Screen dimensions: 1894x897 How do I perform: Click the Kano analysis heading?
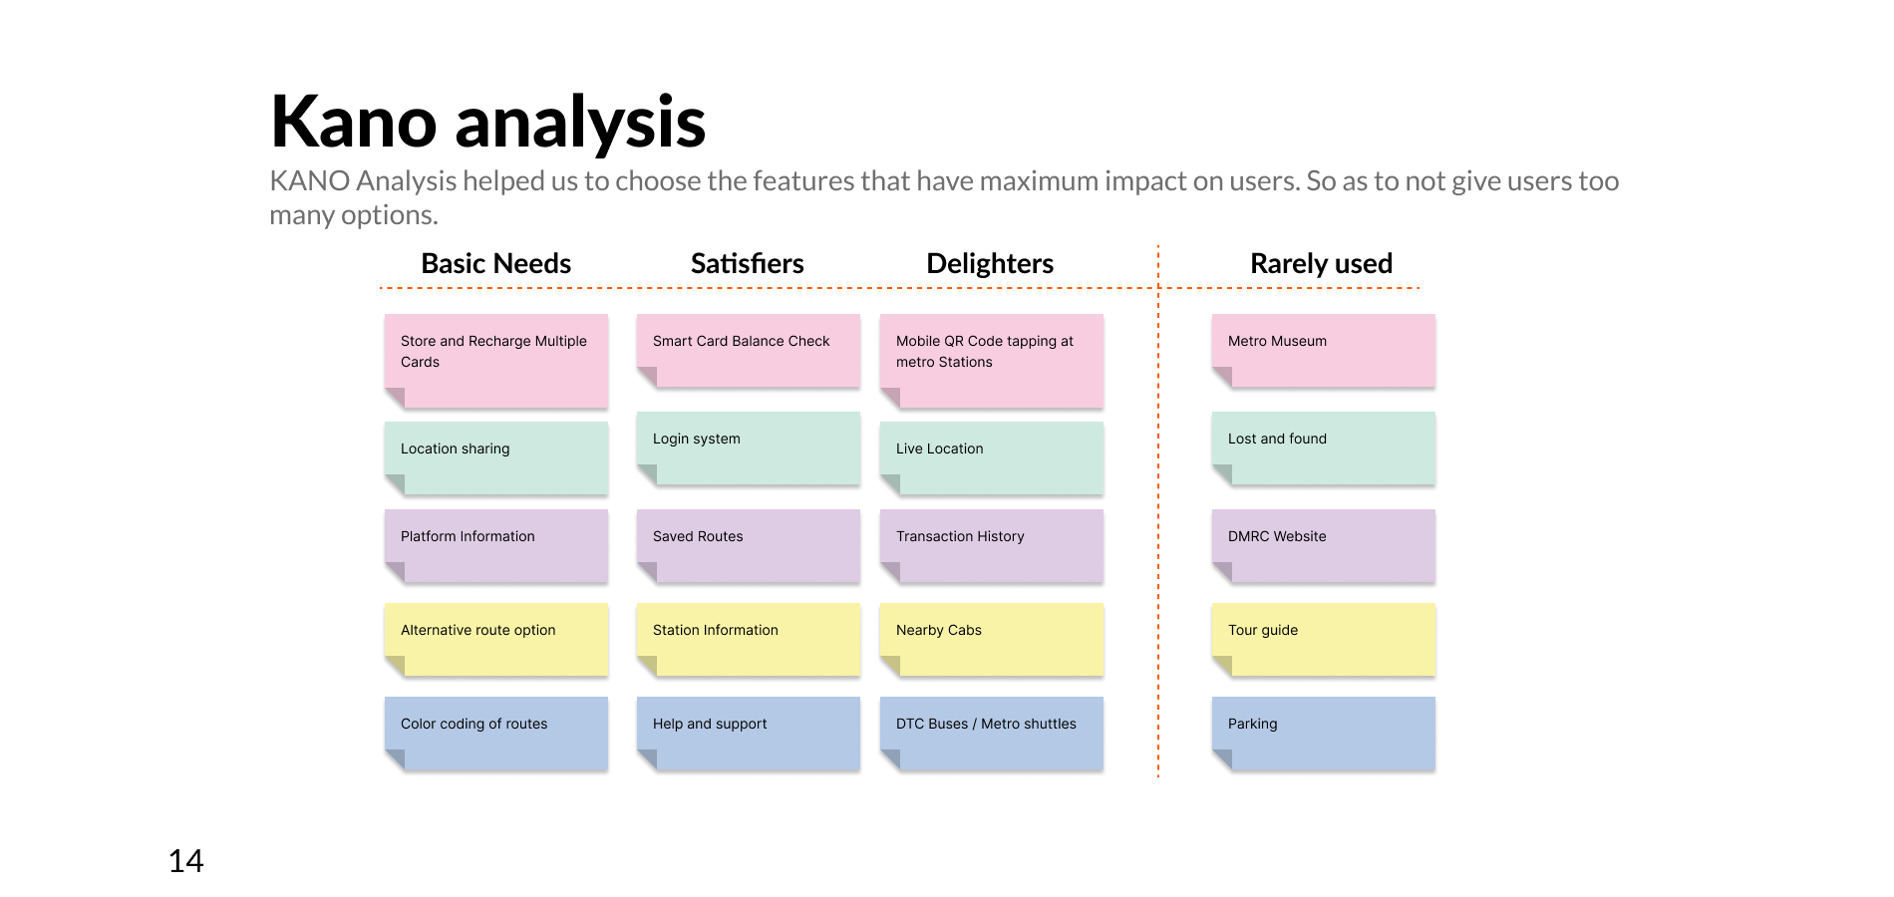point(488,122)
